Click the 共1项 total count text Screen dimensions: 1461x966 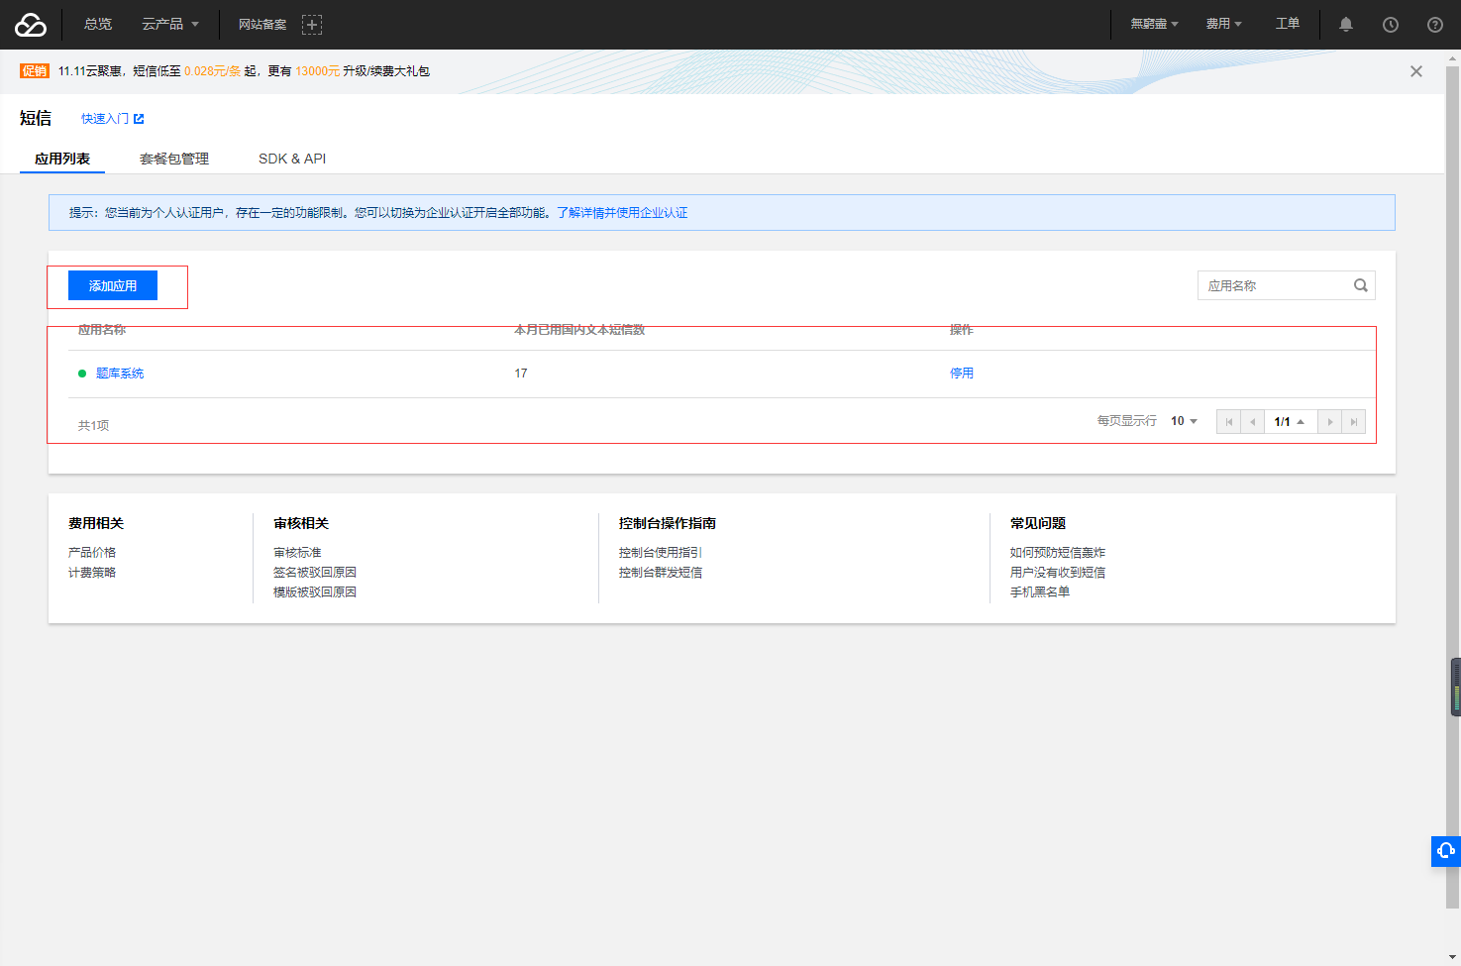pyautogui.click(x=93, y=426)
